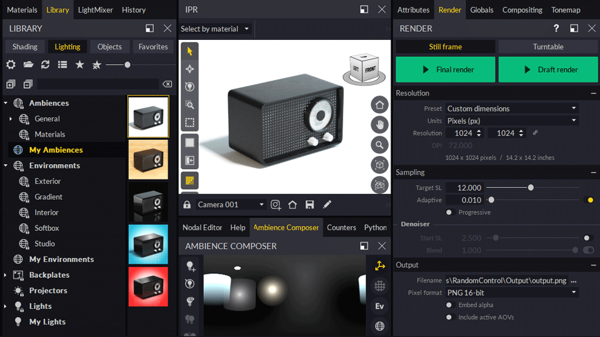Edit camera with the pencil icon
The image size is (600, 337).
[327, 205]
